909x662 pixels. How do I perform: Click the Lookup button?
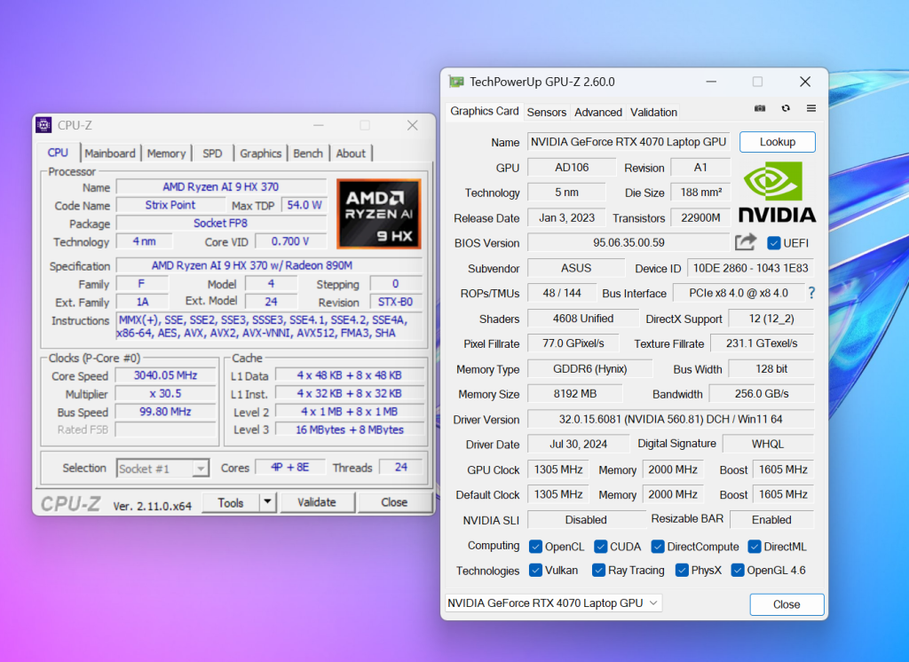777,142
